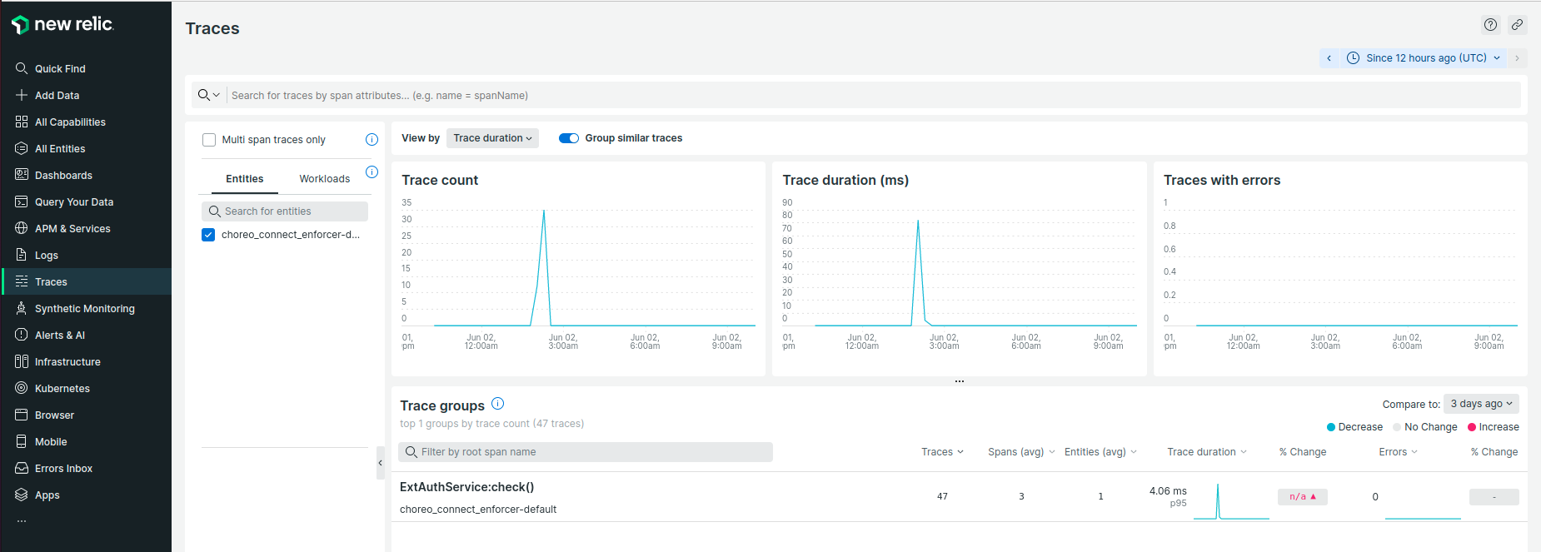Open ExtAuthService:check() trace group
This screenshot has height=552, width=1541.
[466, 487]
